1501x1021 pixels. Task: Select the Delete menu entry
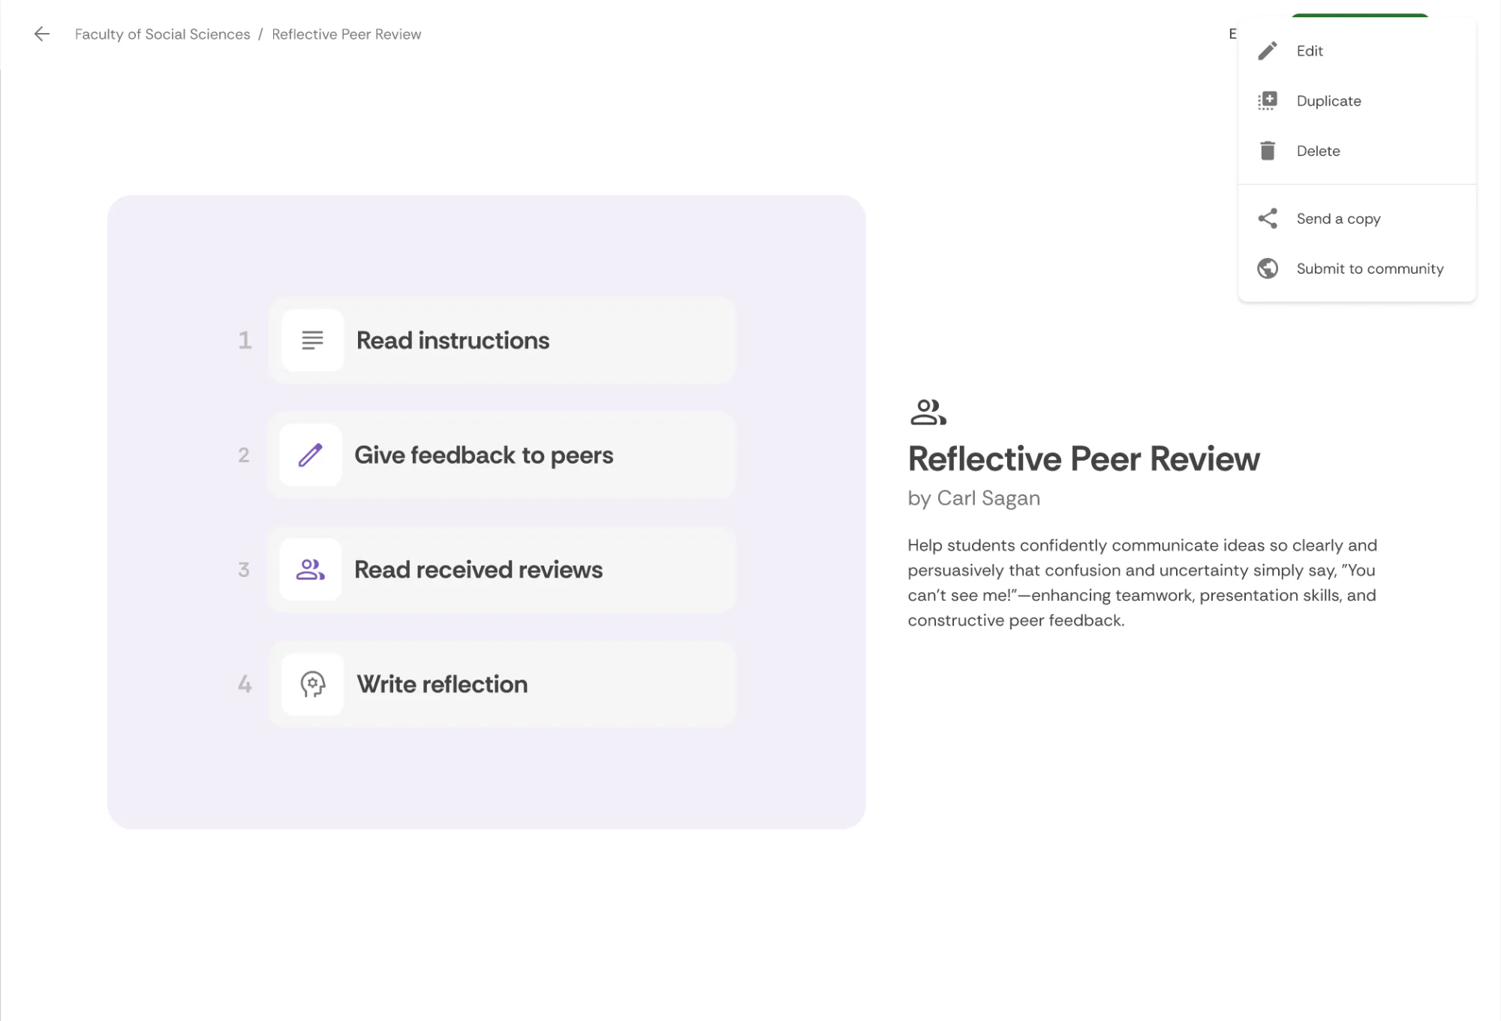point(1318,151)
